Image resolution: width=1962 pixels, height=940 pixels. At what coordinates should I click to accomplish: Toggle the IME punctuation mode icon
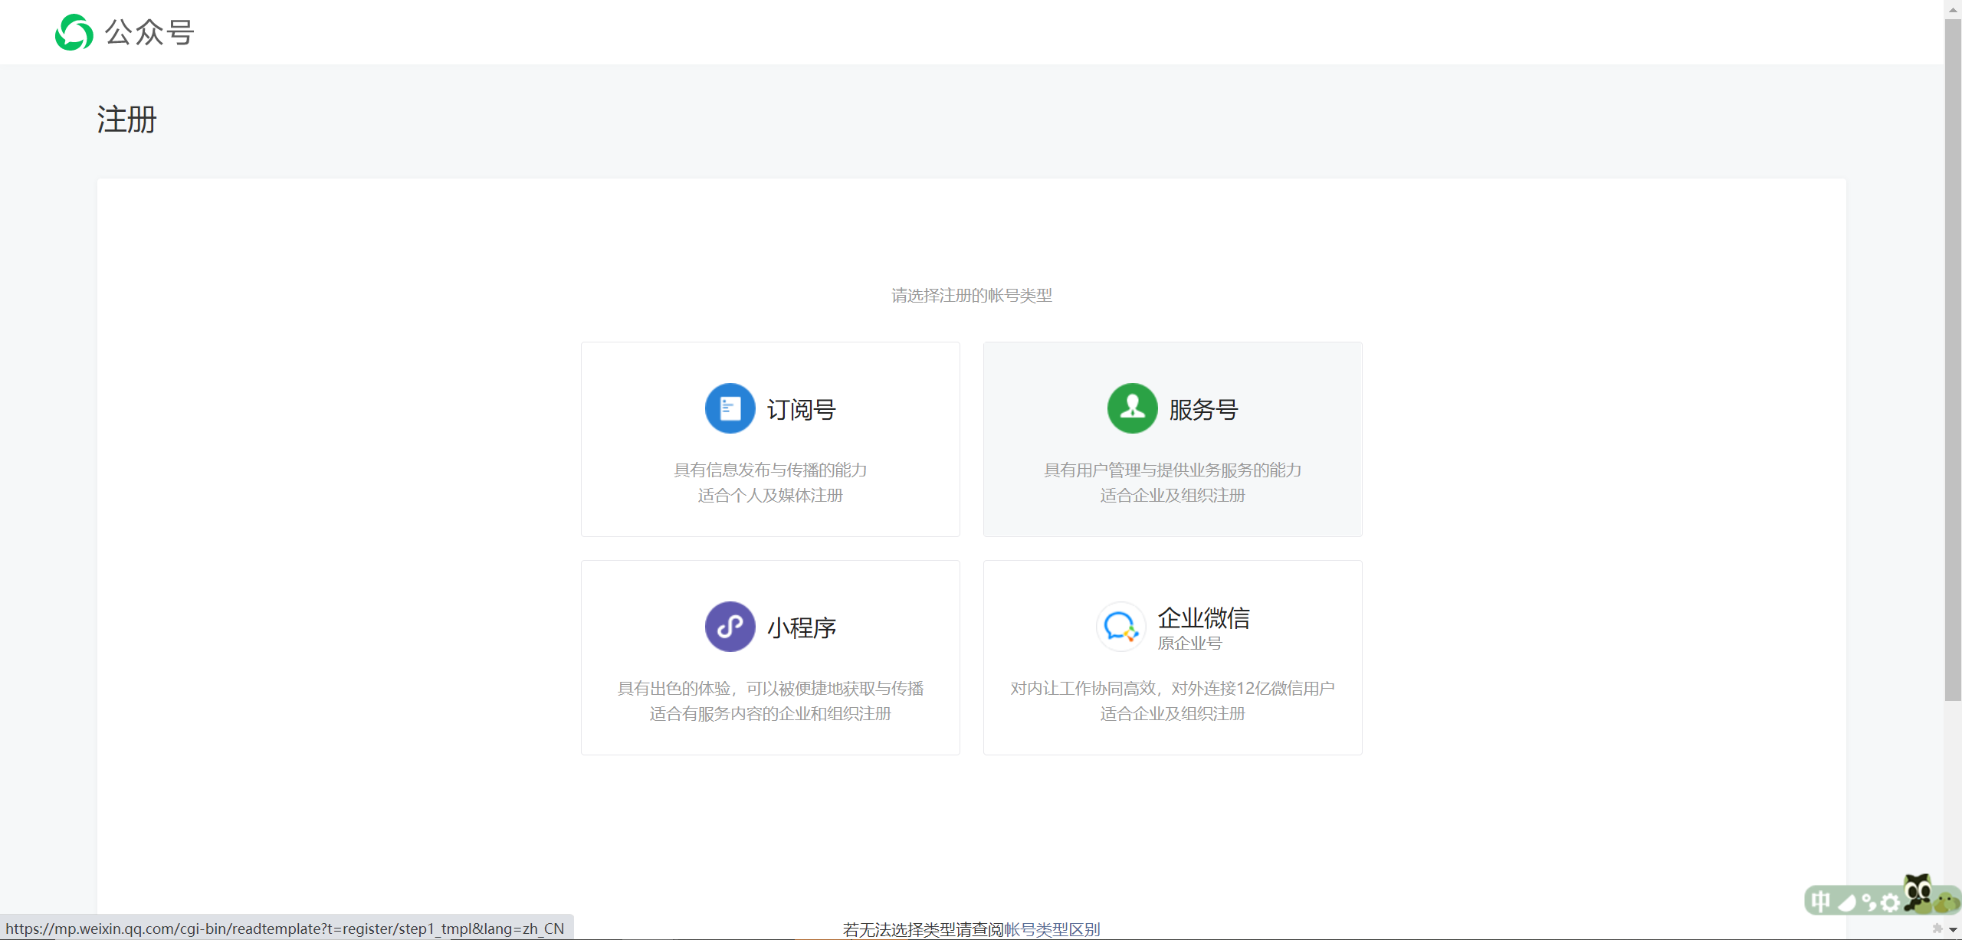(x=1868, y=903)
